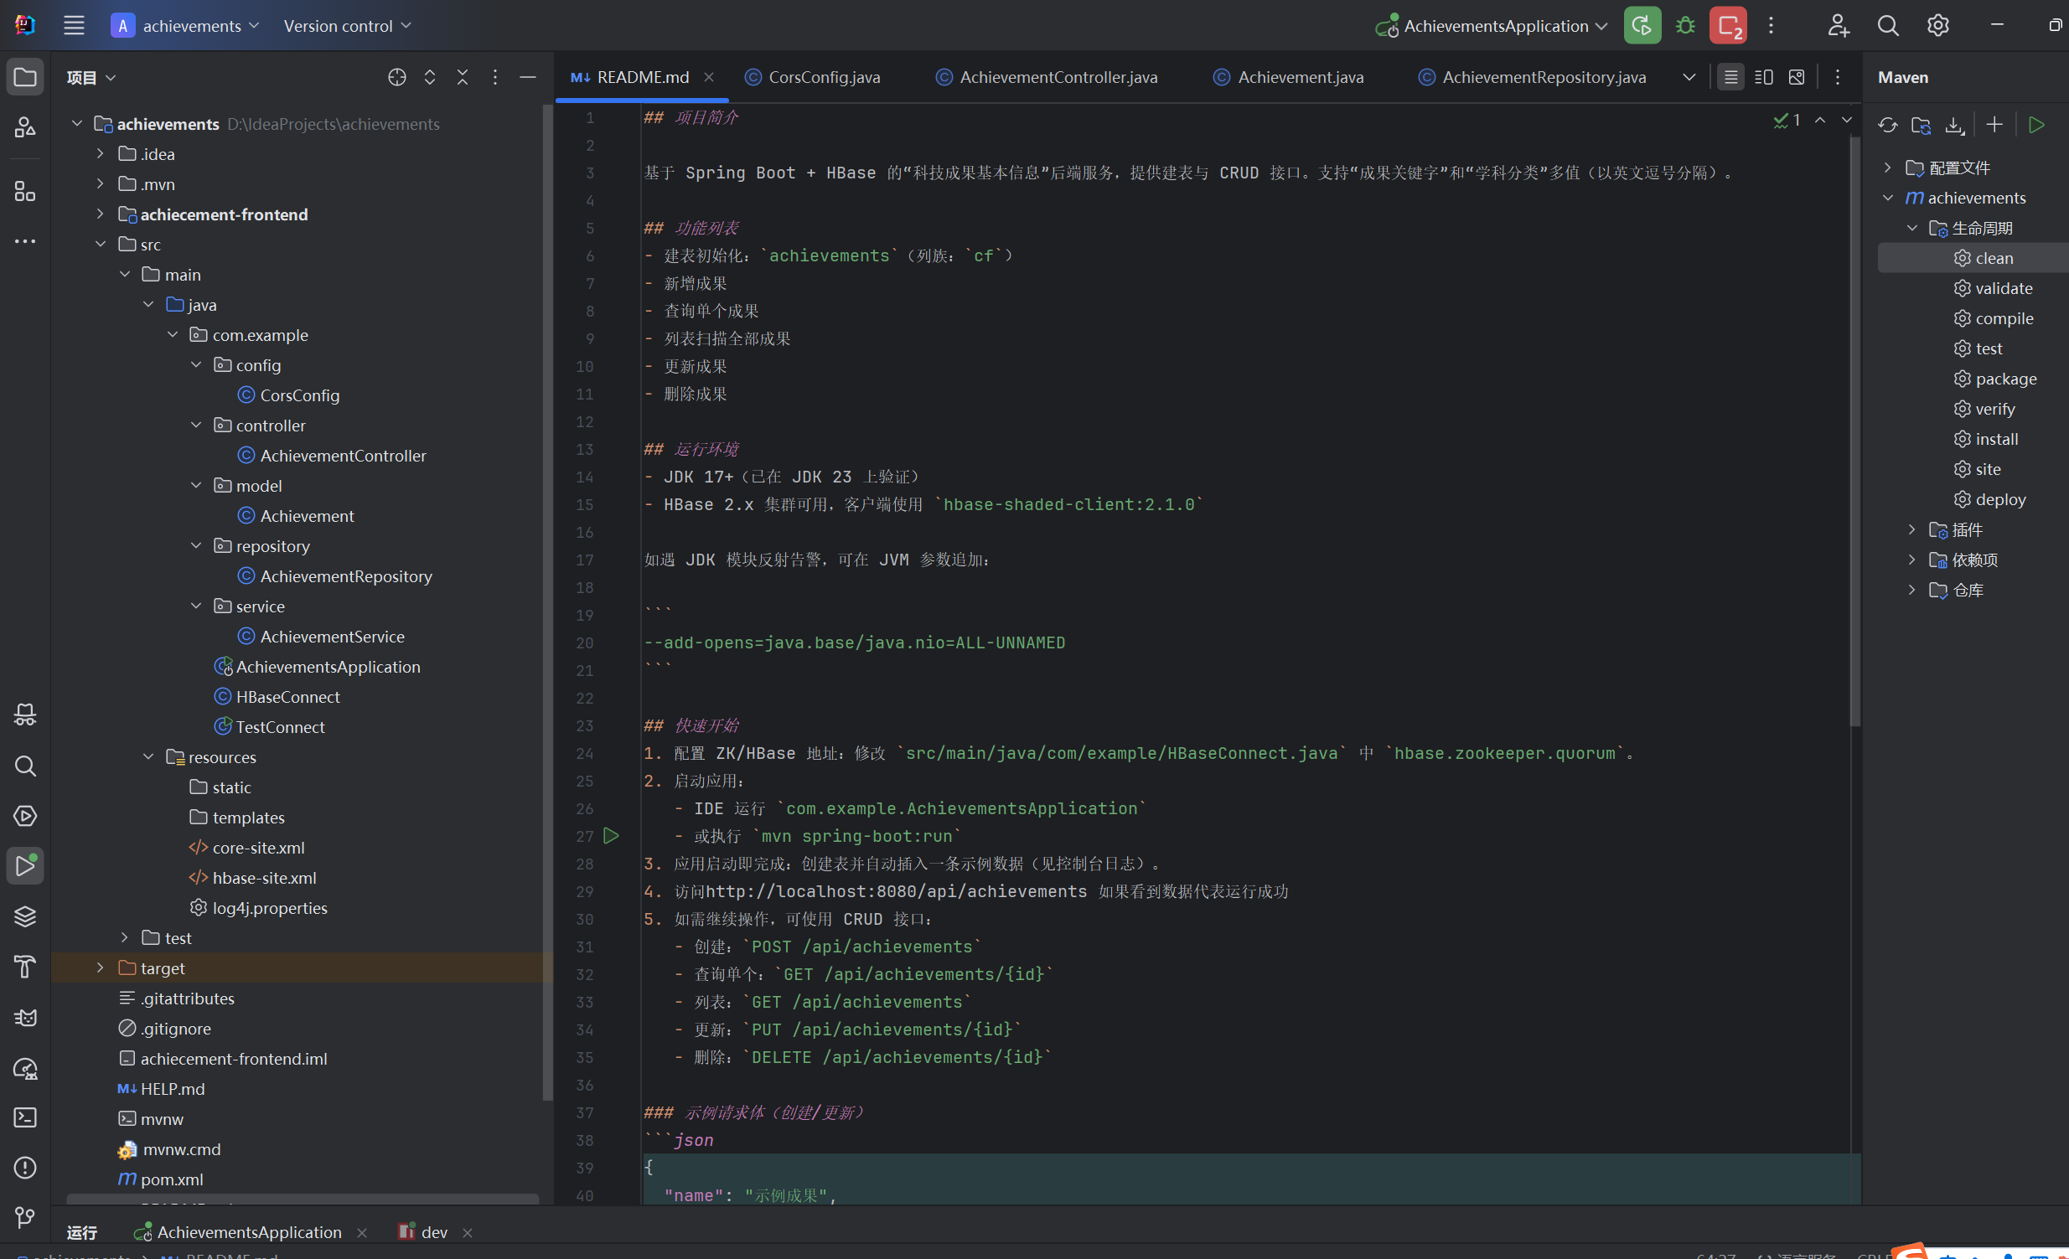Click the green run gutter icon on line 27
2069x1259 pixels.
(611, 836)
